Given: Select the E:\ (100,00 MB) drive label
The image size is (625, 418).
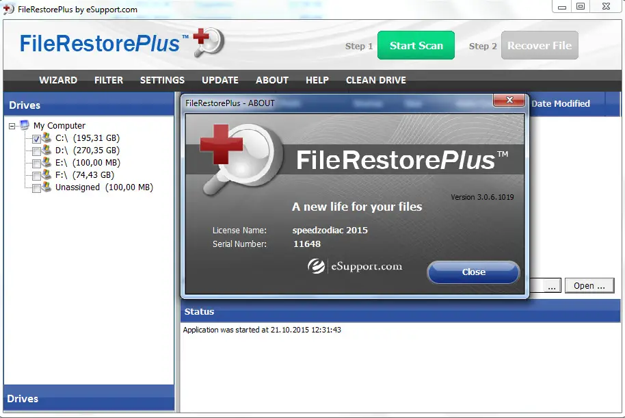Looking at the screenshot, I should click(x=88, y=163).
